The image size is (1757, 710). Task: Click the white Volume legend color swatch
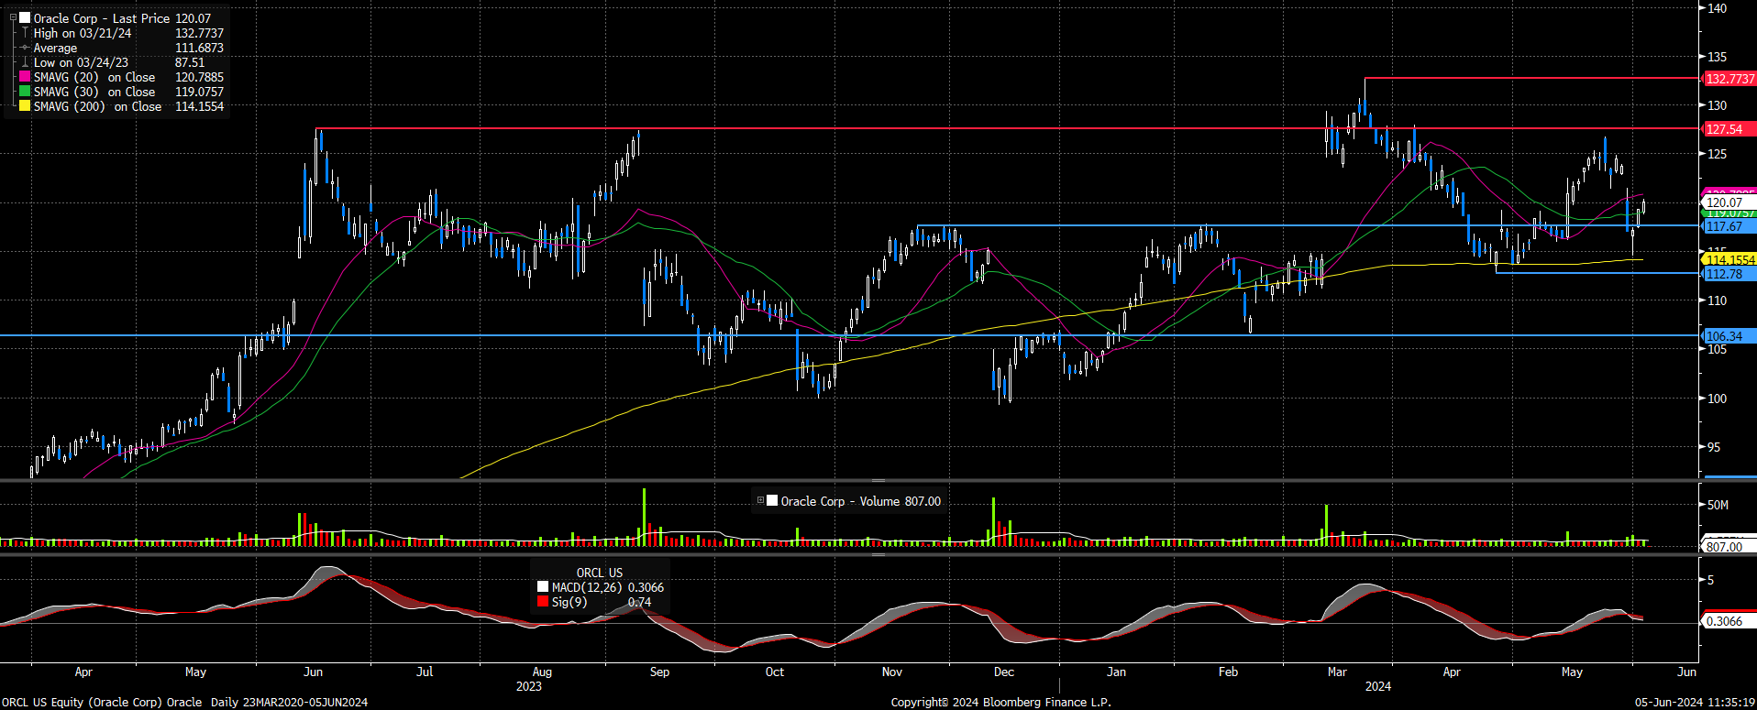click(772, 501)
